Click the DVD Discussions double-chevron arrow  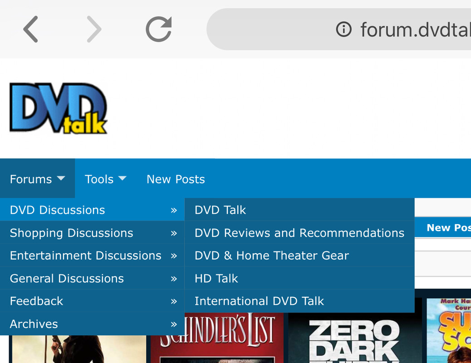click(174, 211)
